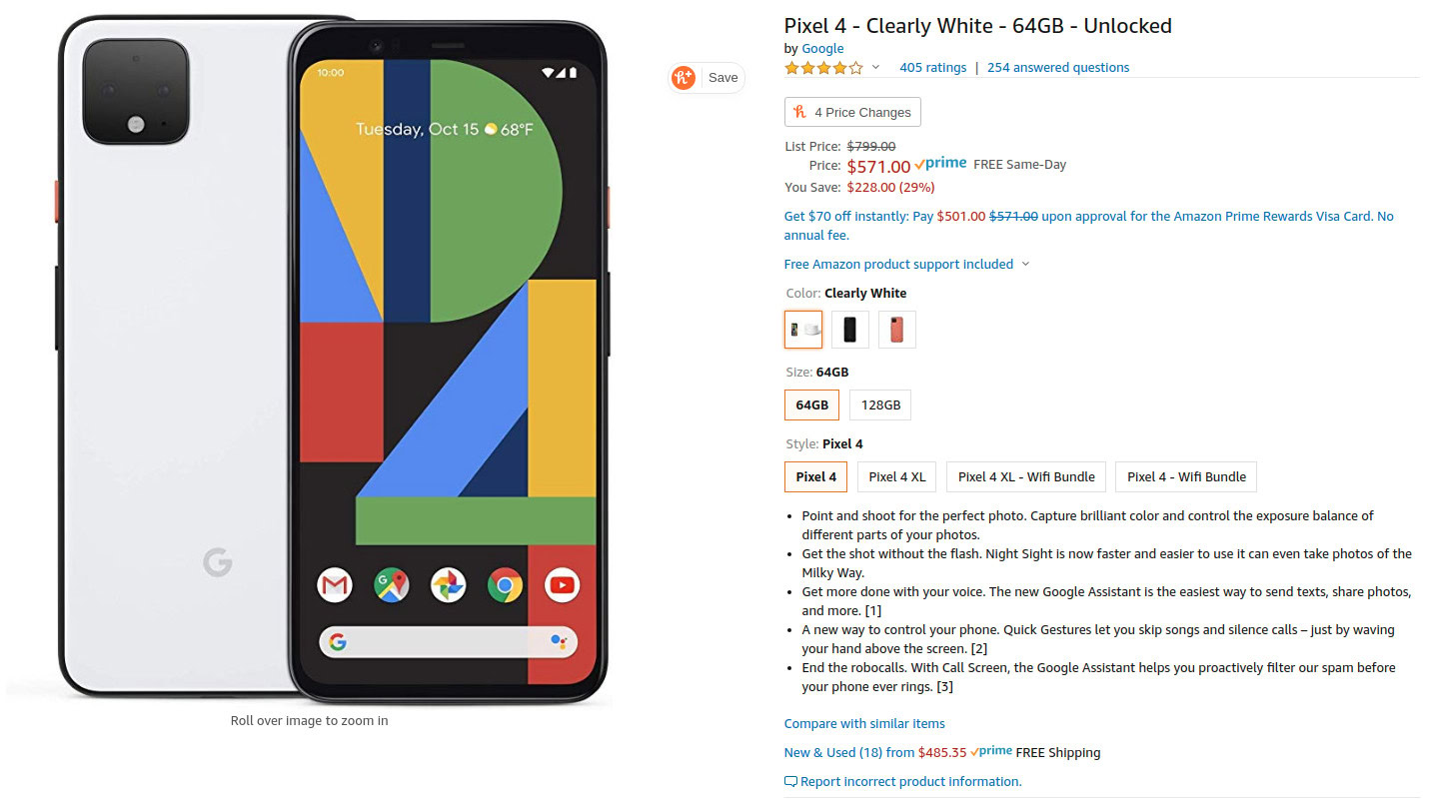
Task: Click the report incorrect product information speech icon
Action: [790, 781]
